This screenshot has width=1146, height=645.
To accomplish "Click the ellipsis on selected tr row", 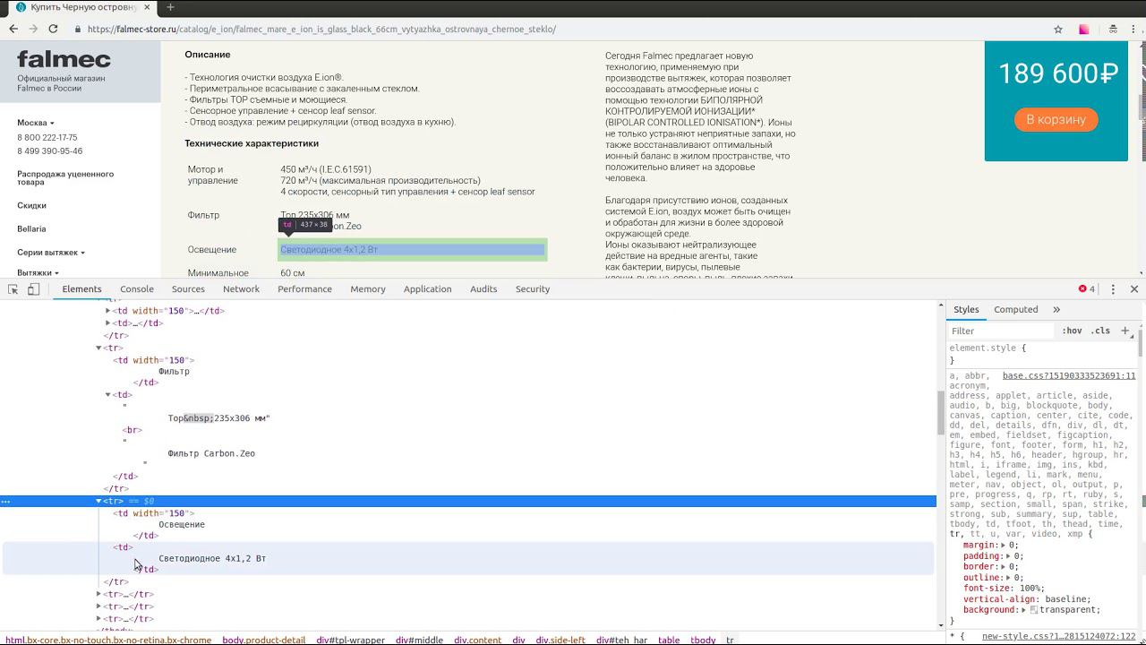I will [x=5, y=502].
